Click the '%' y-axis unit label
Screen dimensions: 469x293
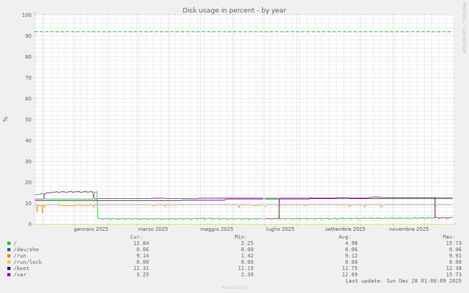click(5, 119)
